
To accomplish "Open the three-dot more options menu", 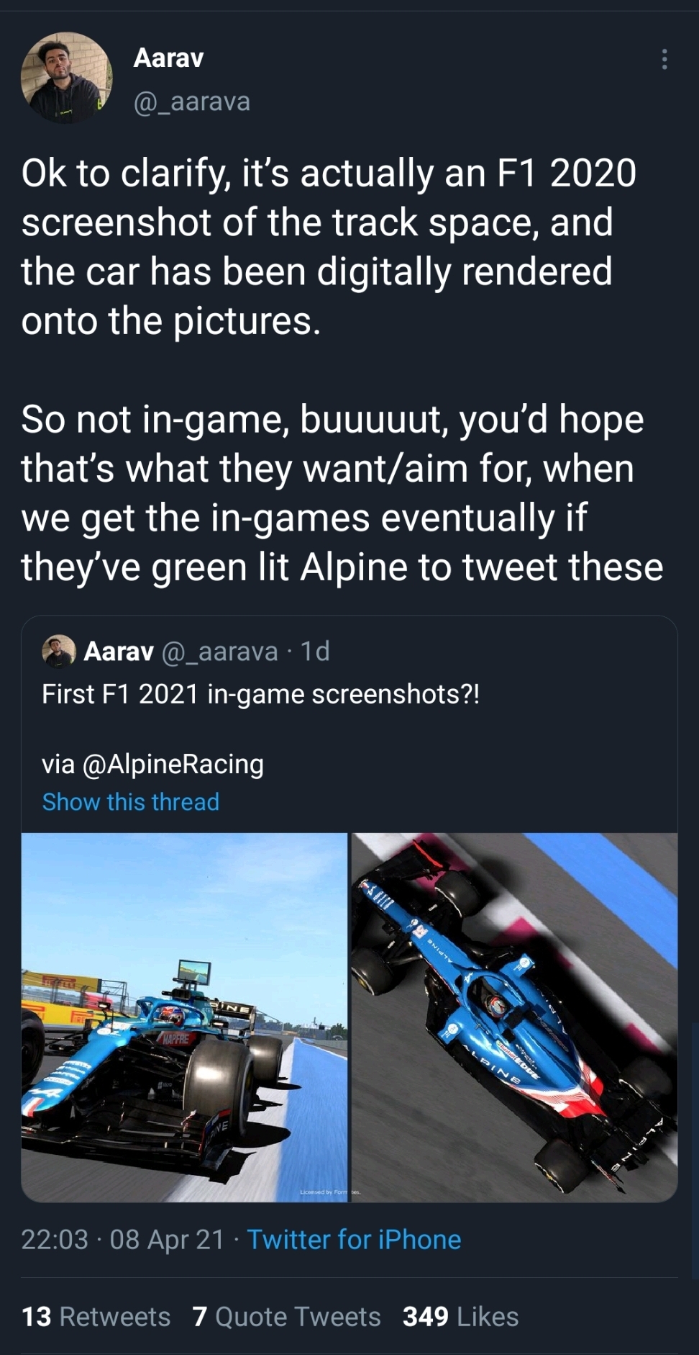I will 664,59.
